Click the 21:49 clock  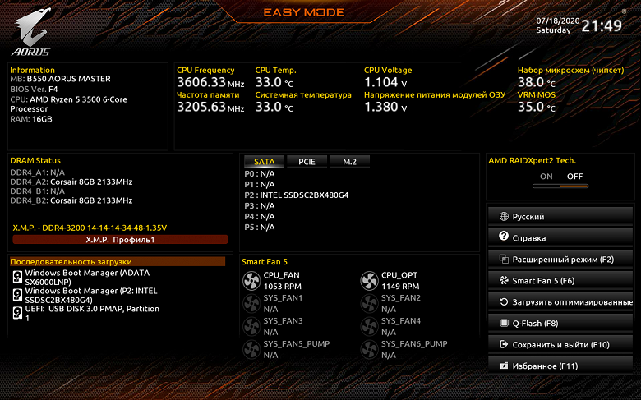click(x=602, y=25)
